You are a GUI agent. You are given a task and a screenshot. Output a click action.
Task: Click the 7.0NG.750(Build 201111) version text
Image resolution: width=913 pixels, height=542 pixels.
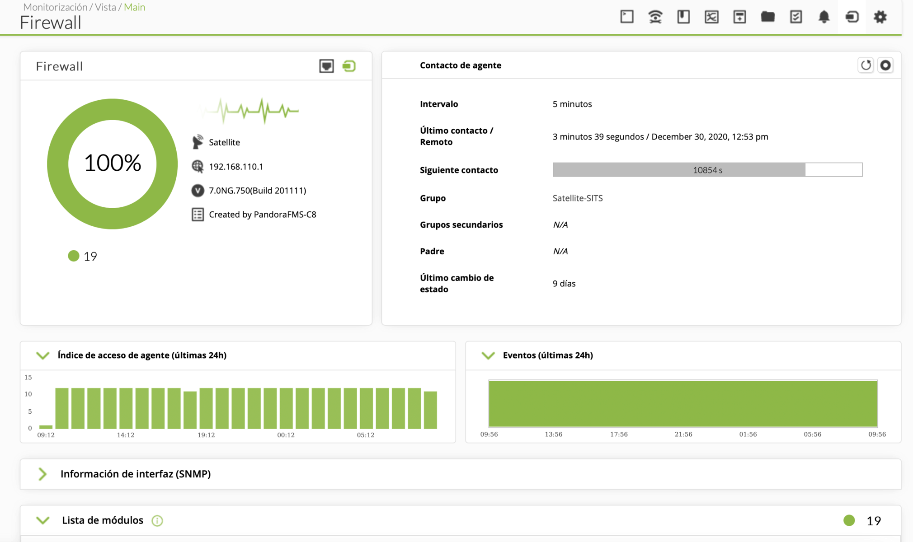(257, 191)
